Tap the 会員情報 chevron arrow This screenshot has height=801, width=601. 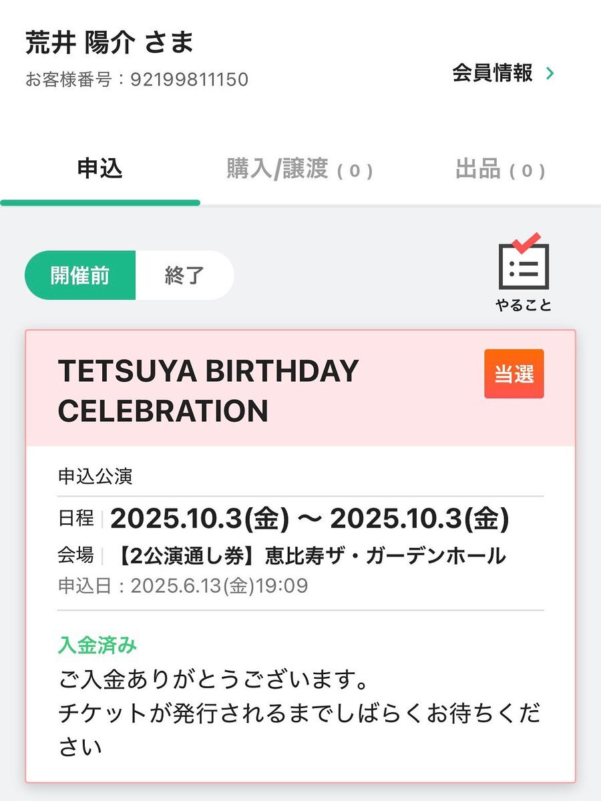(x=550, y=73)
